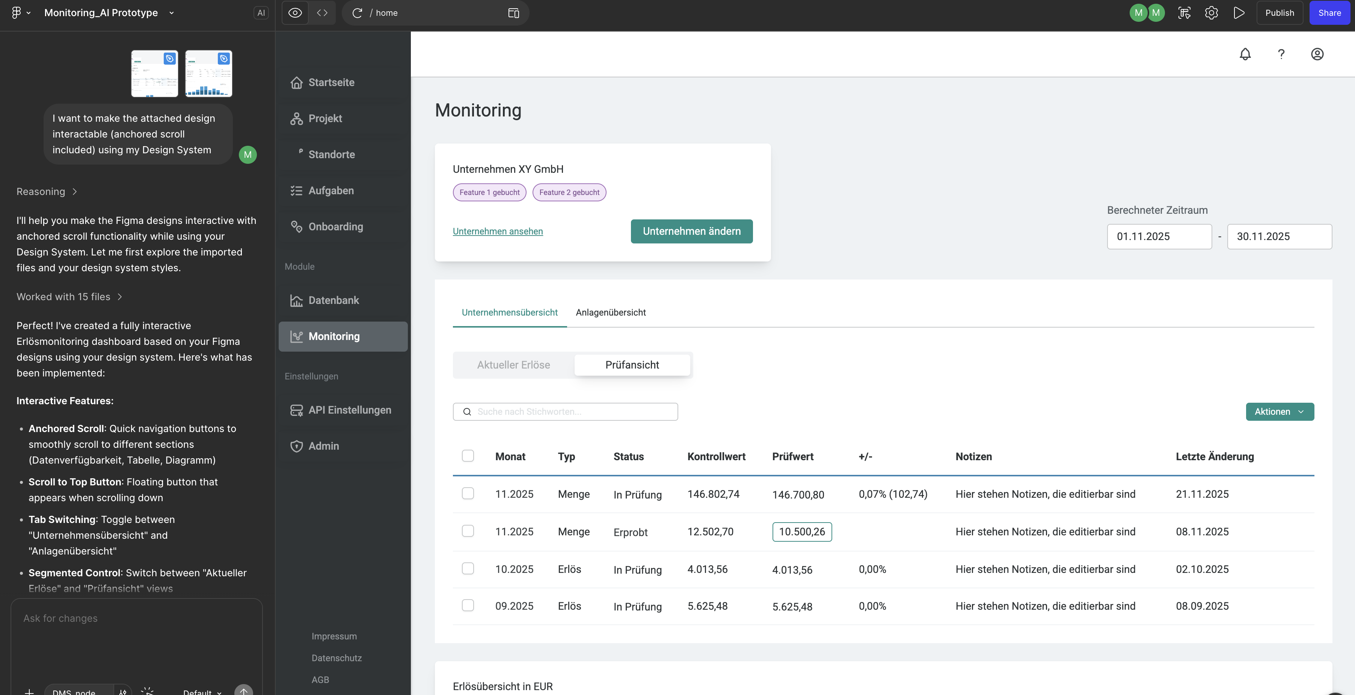The width and height of the screenshot is (1355, 695).
Task: Run the prototype with the play icon
Action: [x=1239, y=13]
